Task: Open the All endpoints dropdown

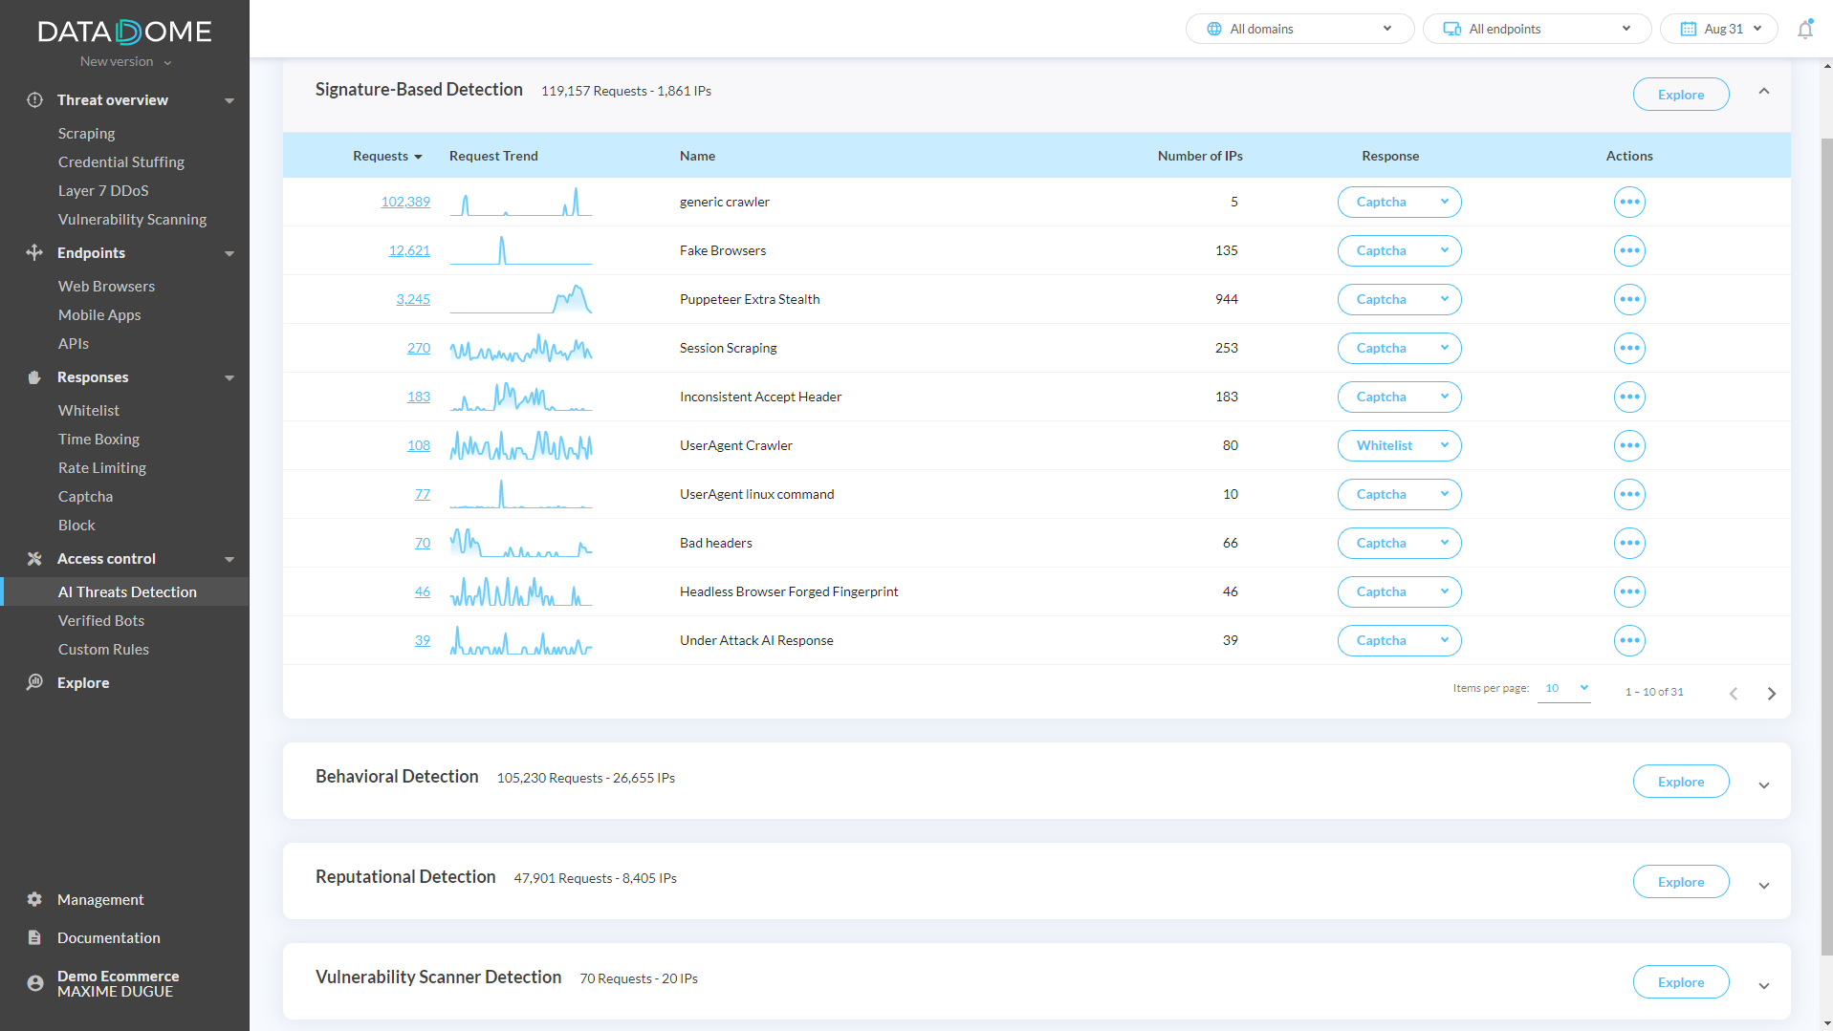Action: point(1537,29)
